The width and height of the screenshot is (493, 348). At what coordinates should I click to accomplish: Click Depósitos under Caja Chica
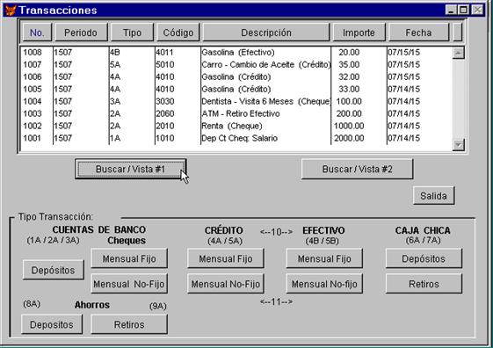(424, 258)
